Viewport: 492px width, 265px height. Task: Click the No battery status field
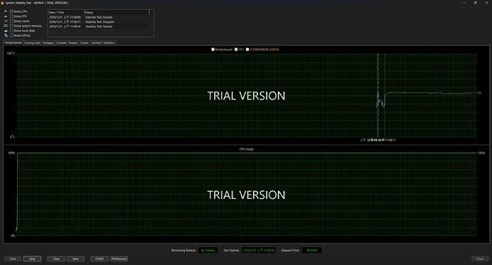(x=208, y=250)
